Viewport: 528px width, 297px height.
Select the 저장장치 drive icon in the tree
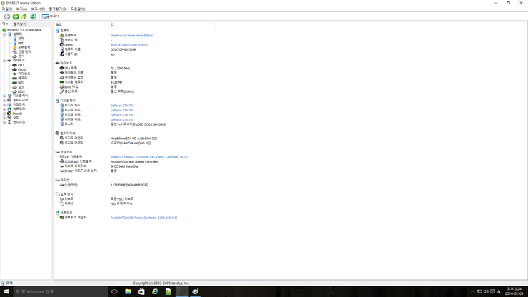pos(9,104)
